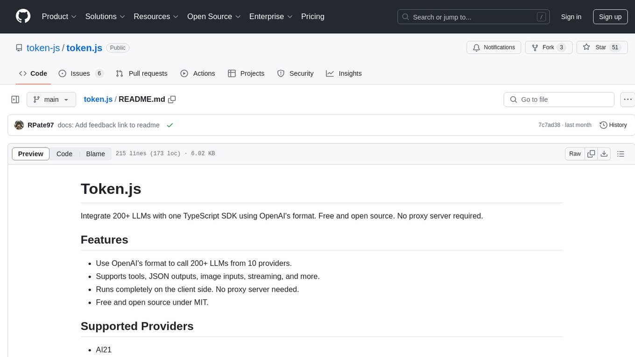Switch to the Projects tab
The height and width of the screenshot is (357, 635).
pyautogui.click(x=246, y=73)
